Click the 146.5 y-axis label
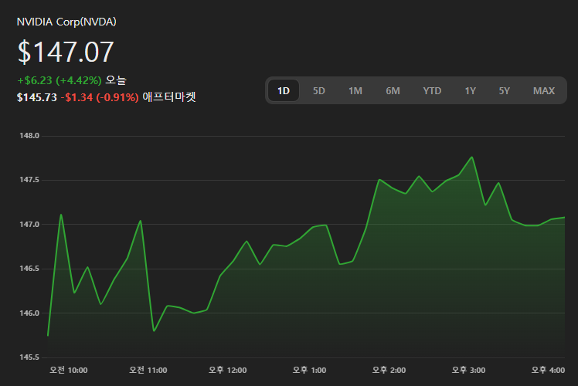The width and height of the screenshot is (578, 386). pyautogui.click(x=29, y=269)
